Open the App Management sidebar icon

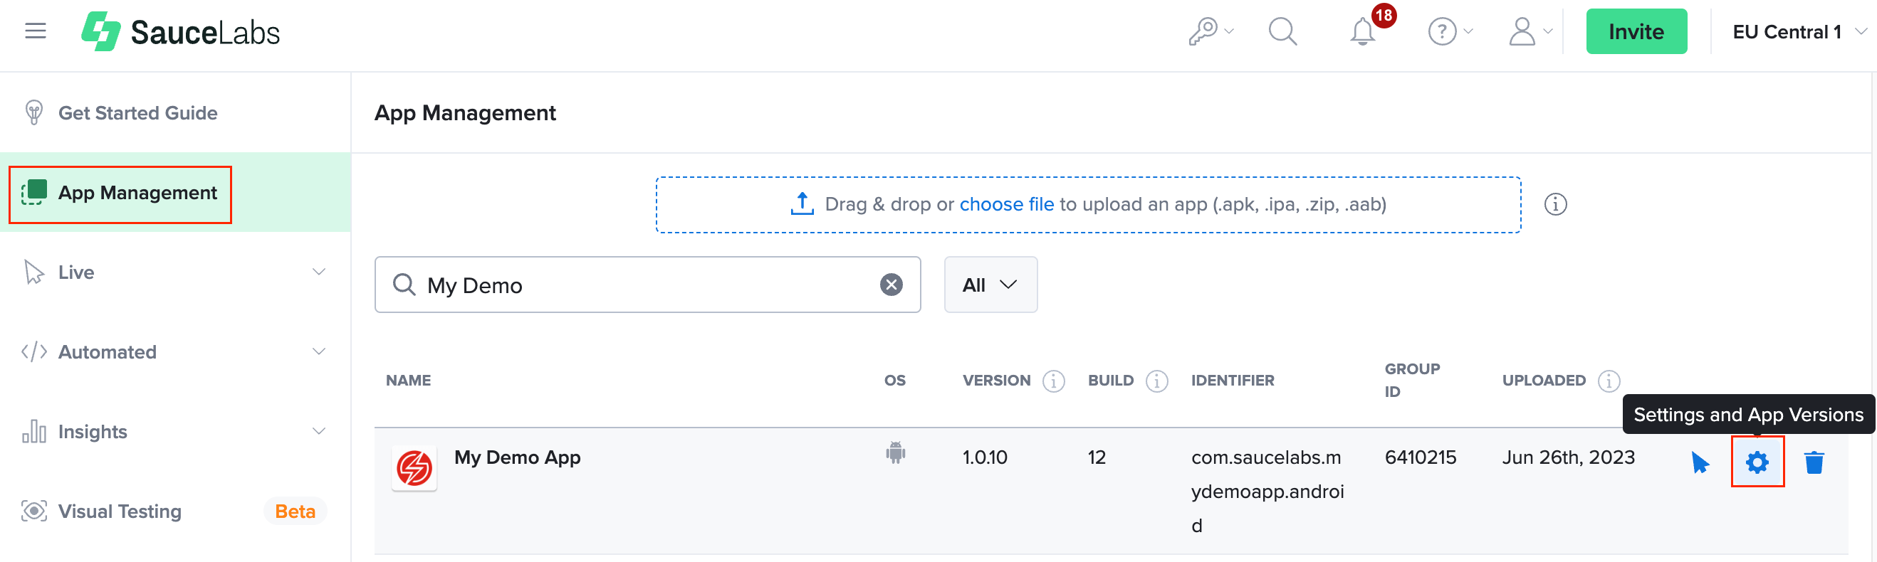point(35,192)
